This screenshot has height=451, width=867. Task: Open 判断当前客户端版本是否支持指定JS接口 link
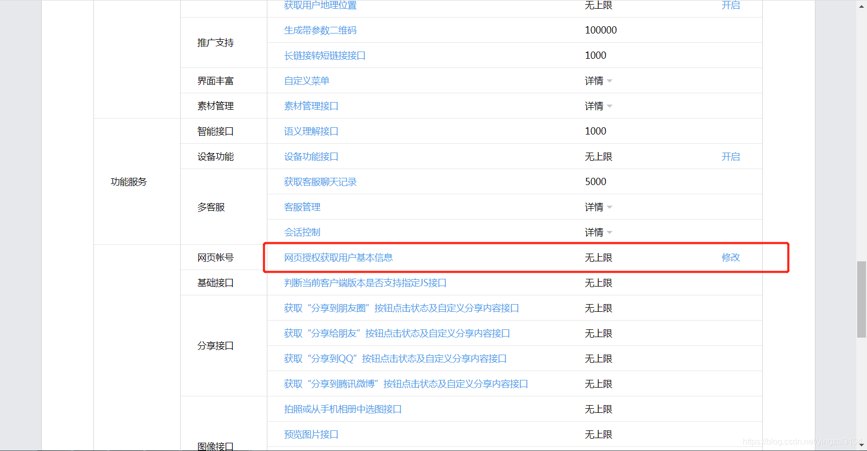tap(365, 283)
